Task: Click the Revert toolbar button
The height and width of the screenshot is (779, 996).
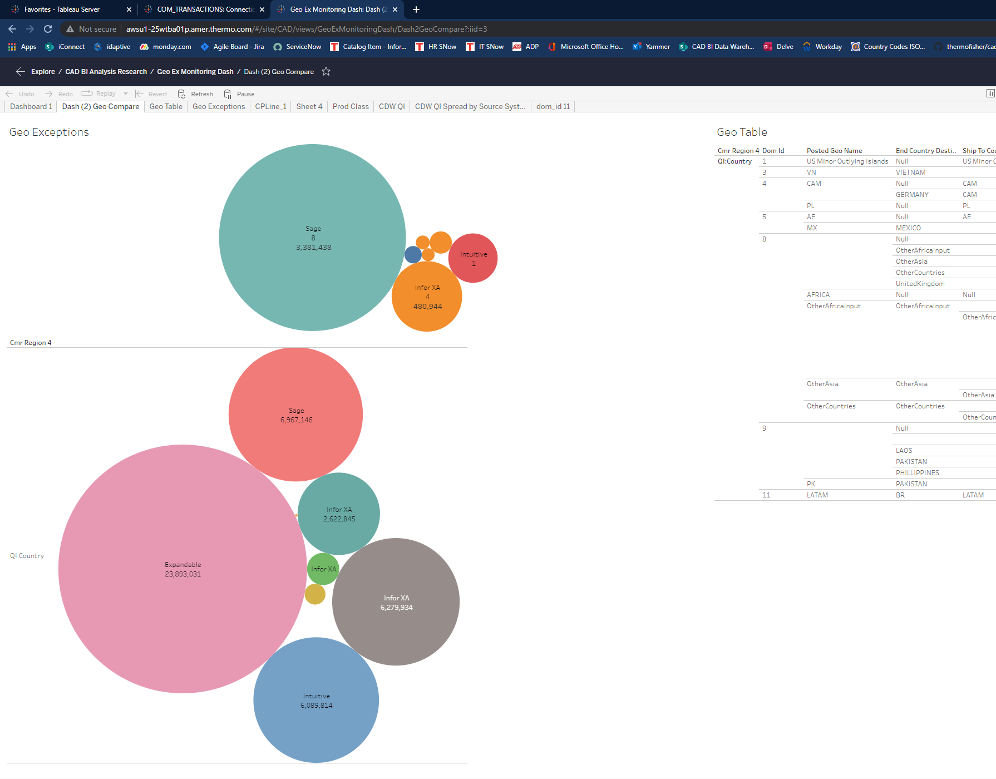Action: click(x=151, y=94)
